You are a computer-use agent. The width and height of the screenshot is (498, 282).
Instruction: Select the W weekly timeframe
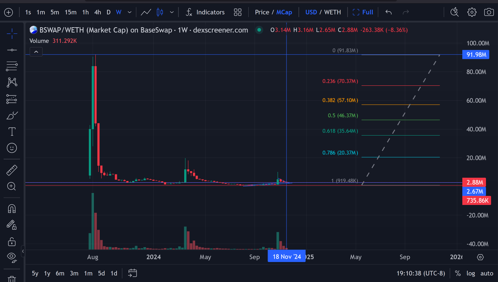point(119,12)
